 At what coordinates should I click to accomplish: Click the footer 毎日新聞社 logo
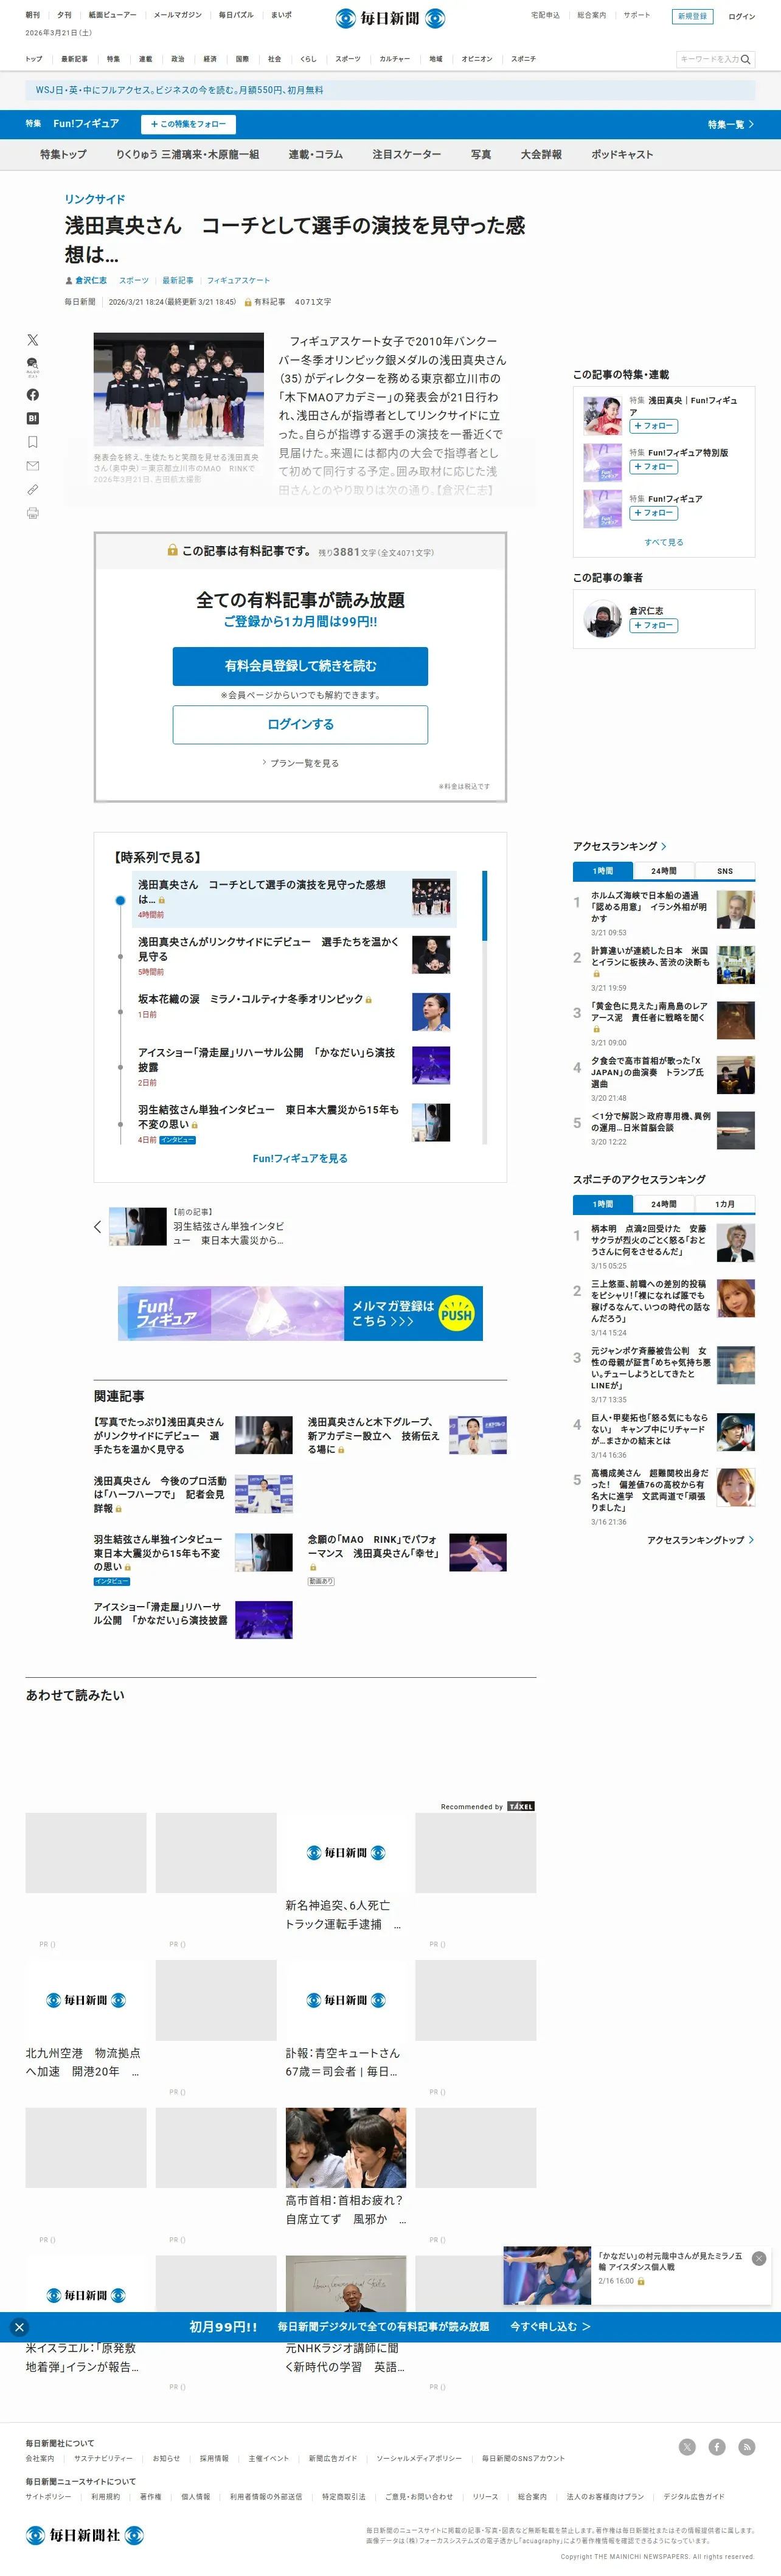pos(85,2534)
